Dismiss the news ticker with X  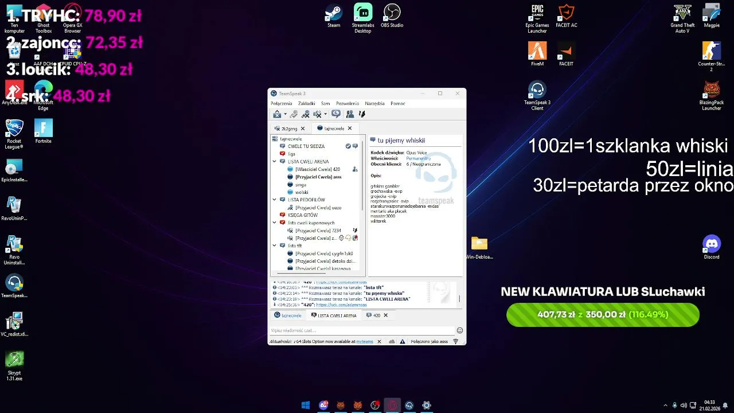tap(379, 341)
